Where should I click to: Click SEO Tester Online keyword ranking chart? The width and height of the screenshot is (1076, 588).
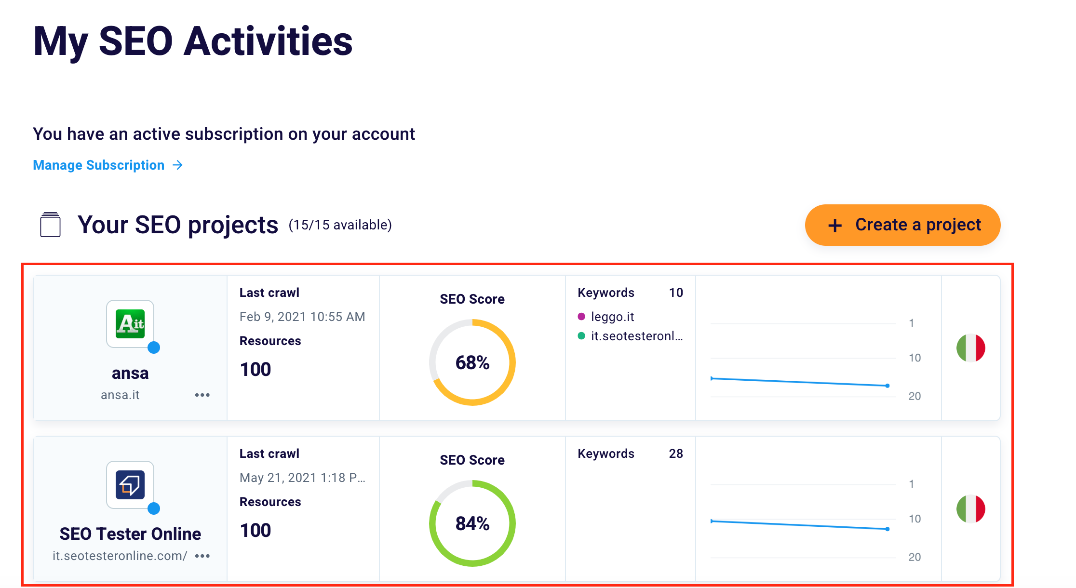800,525
